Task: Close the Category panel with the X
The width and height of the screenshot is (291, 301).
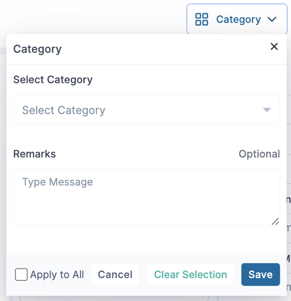Action: click(x=274, y=46)
